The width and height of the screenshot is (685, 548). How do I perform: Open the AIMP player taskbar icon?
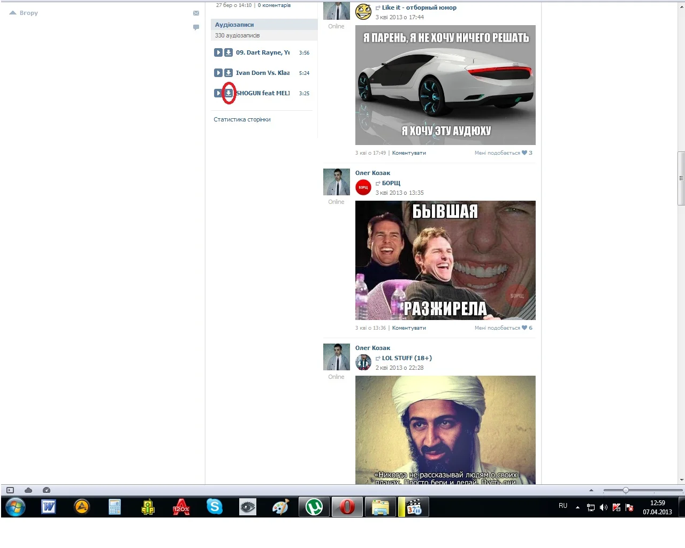click(x=82, y=507)
